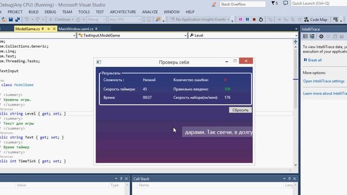Open the TEAM menu
This screenshot has height=195, width=347.
67,12
